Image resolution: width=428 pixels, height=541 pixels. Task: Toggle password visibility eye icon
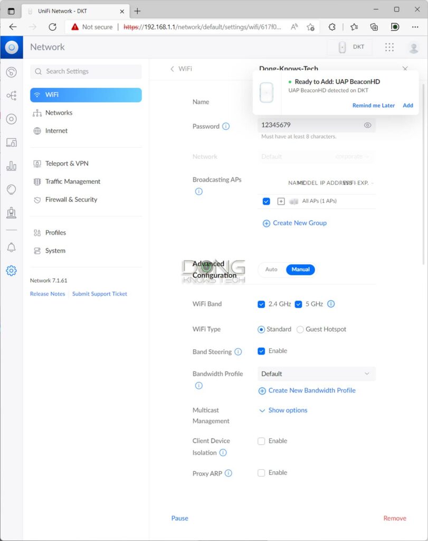coord(368,125)
